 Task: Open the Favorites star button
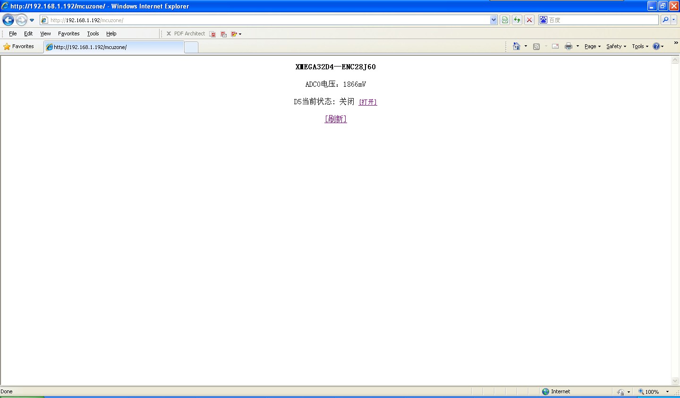click(x=19, y=46)
